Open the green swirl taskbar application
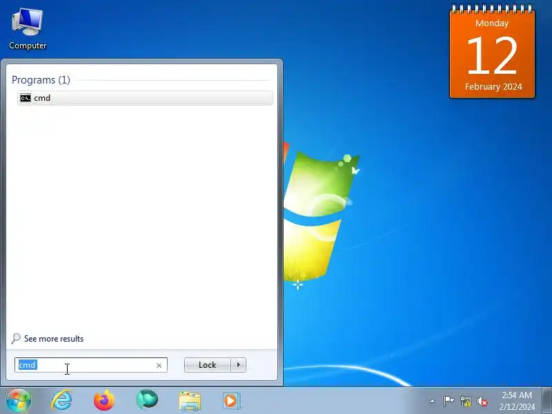552x414 pixels. pos(147,400)
